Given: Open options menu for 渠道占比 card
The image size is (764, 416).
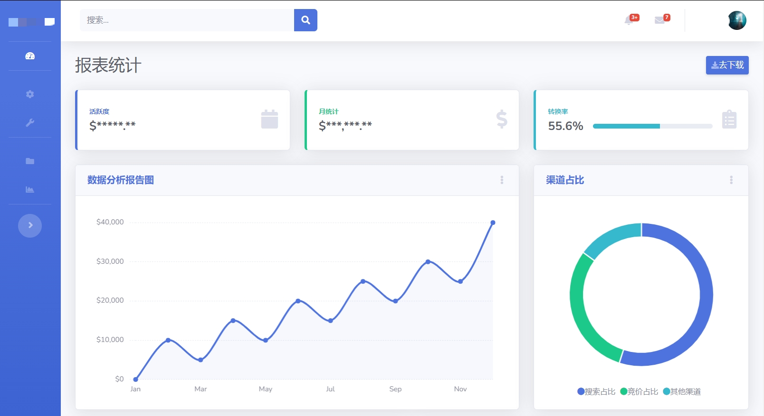Looking at the screenshot, I should [731, 180].
